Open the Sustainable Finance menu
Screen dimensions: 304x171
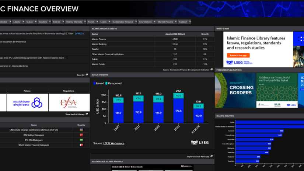pos(123,22)
